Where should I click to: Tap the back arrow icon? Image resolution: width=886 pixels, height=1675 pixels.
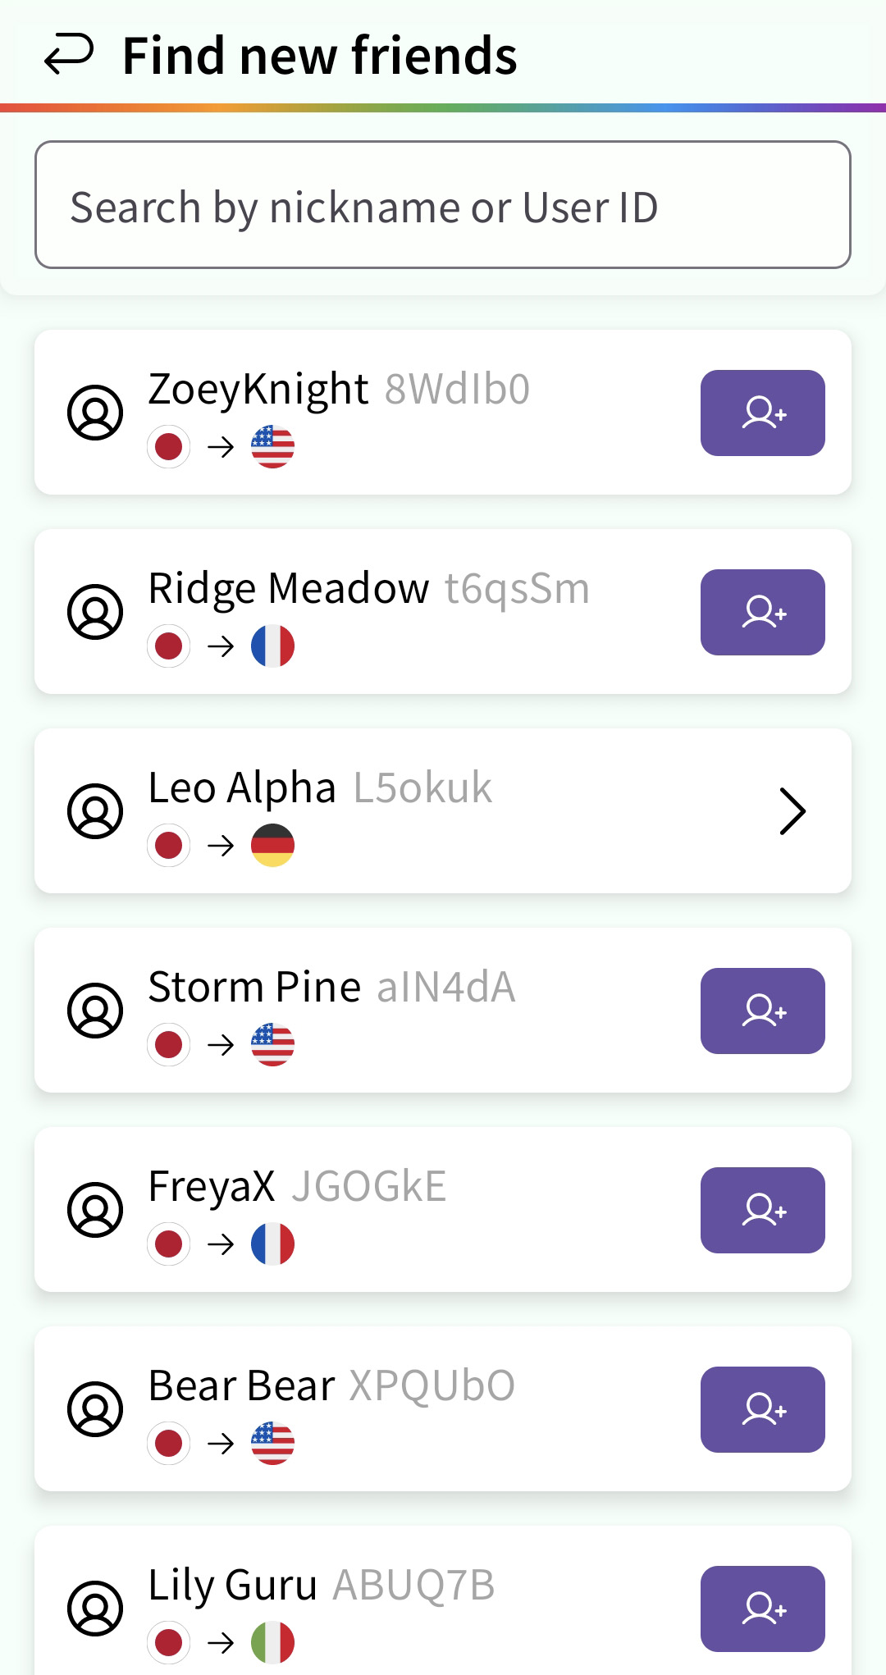point(69,55)
